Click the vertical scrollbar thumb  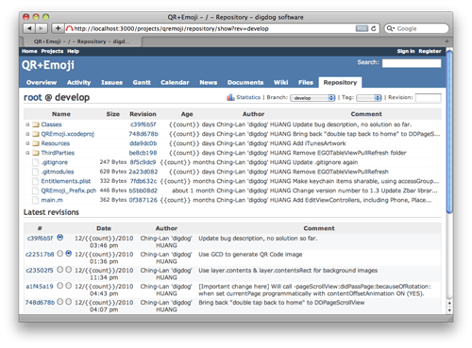tap(450, 132)
